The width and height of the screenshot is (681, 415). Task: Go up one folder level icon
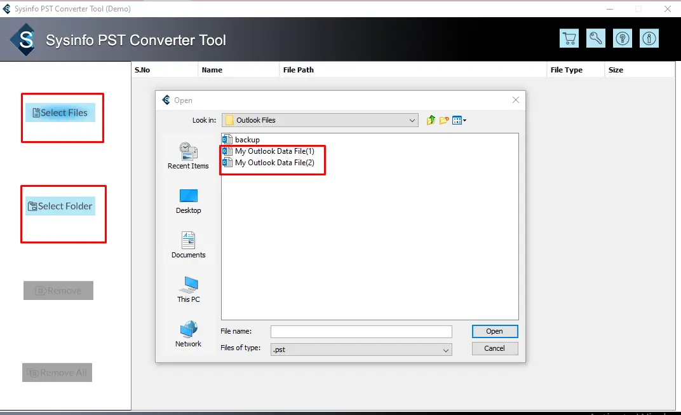point(431,120)
